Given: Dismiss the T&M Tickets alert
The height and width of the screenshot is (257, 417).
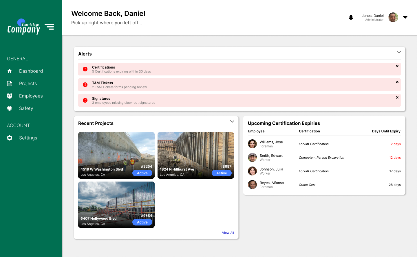Looking at the screenshot, I should [x=397, y=82].
